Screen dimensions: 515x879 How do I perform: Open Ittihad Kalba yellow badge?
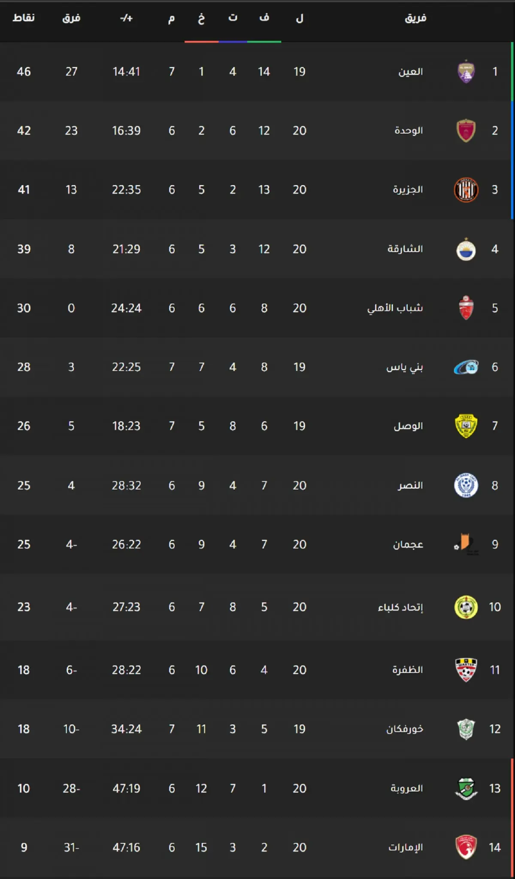[466, 607]
